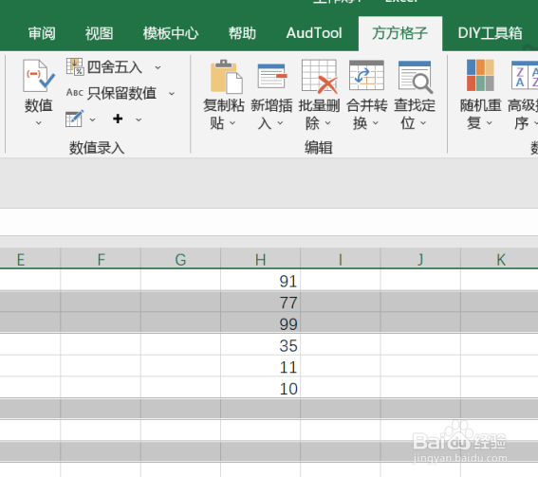Click the 随机重复 colored blocks icon
Viewport: 538px width, 477px height.
480,75
